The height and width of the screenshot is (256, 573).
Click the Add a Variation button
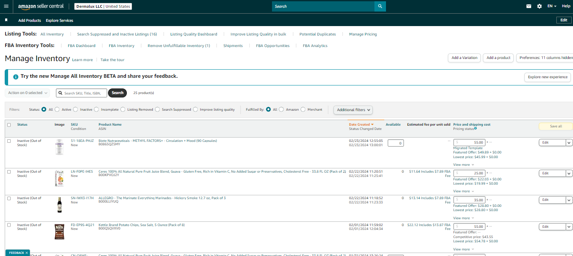point(465,58)
